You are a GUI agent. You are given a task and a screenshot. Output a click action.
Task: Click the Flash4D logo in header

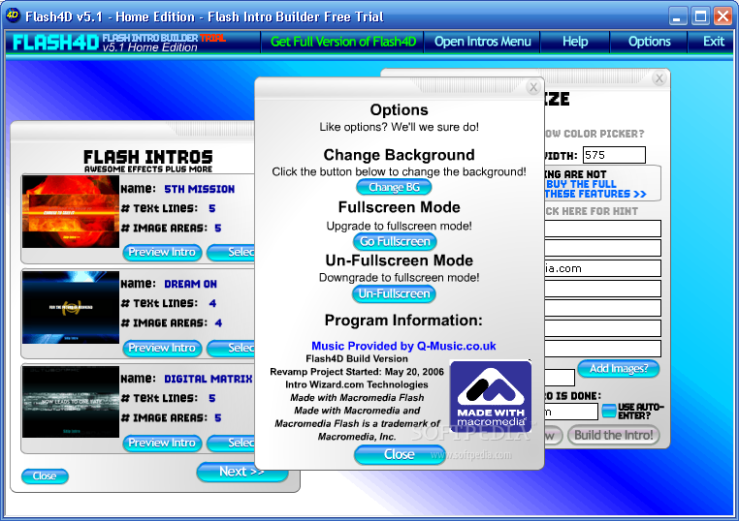tap(55, 43)
